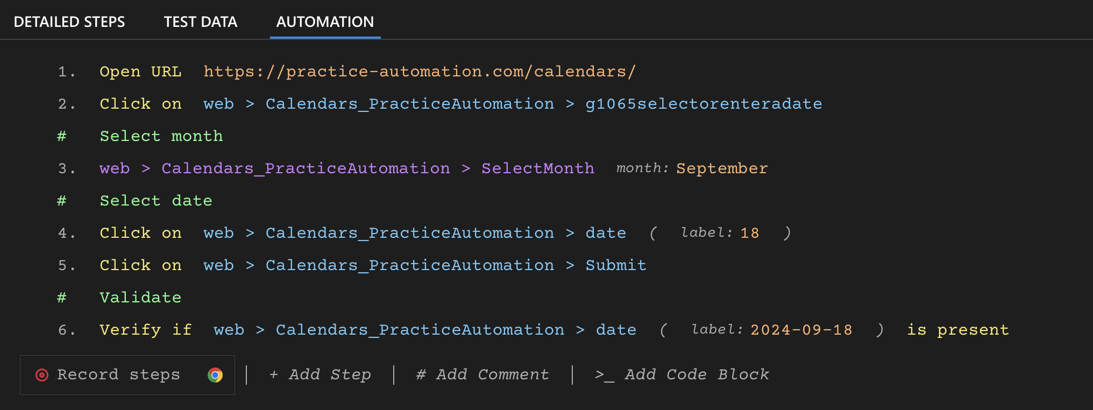This screenshot has height=410, width=1093.
Task: Click the red record icon
Action: (x=42, y=375)
